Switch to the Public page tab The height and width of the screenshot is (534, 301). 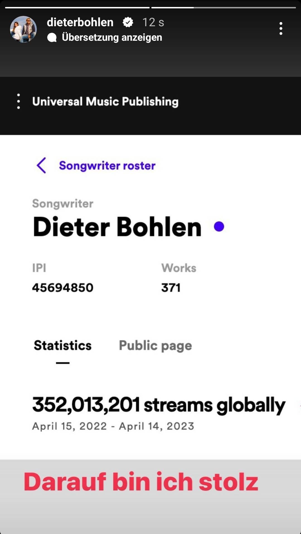155,346
